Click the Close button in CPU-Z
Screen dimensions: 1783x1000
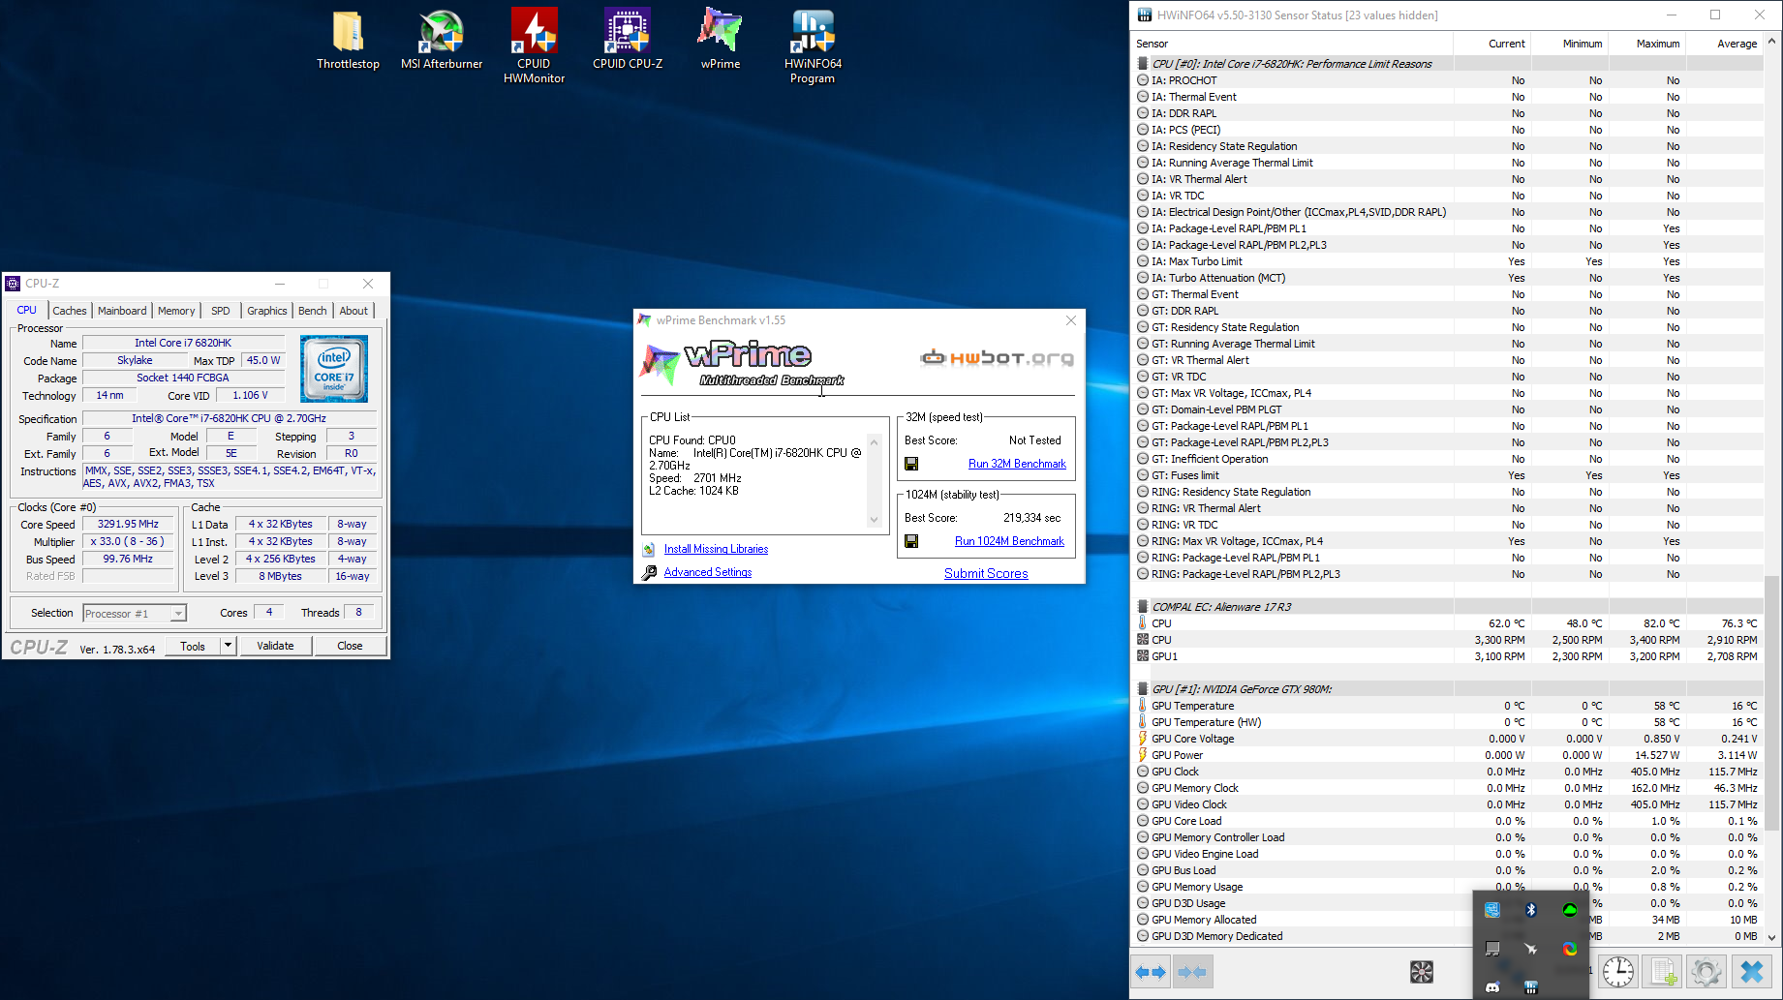point(350,646)
